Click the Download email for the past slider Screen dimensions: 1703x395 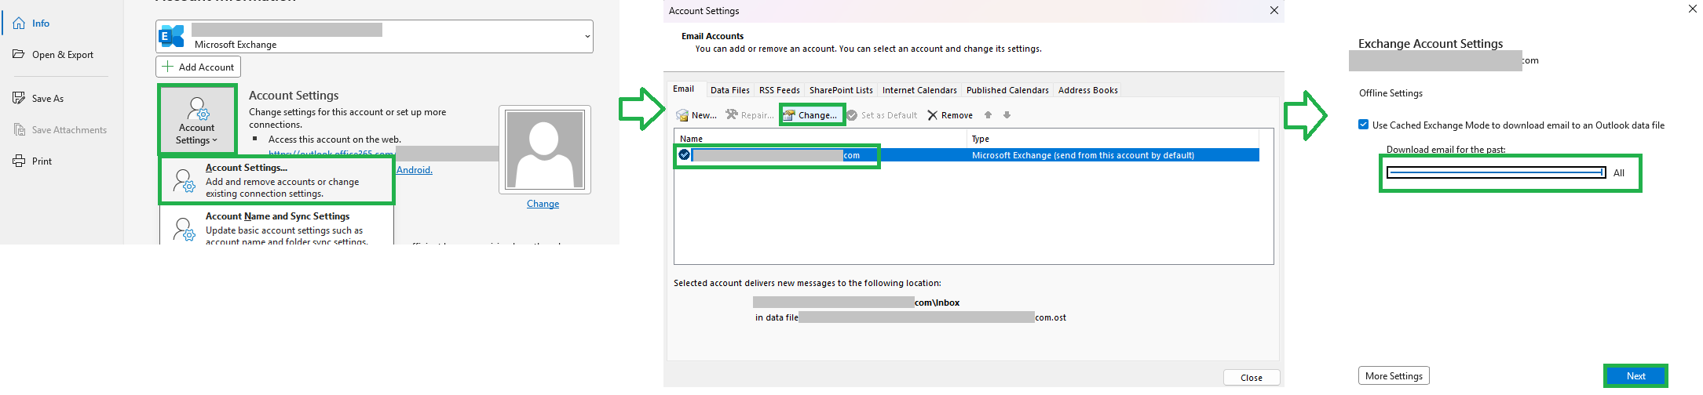click(x=1496, y=172)
